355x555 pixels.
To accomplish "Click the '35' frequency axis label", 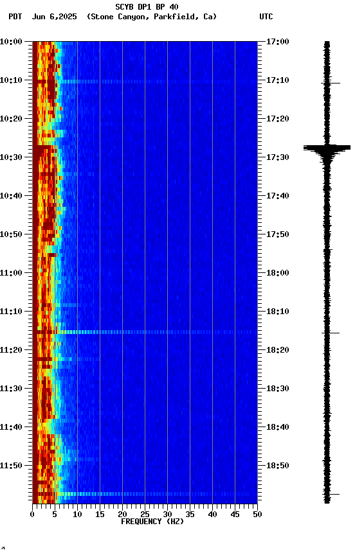I will tap(190, 515).
